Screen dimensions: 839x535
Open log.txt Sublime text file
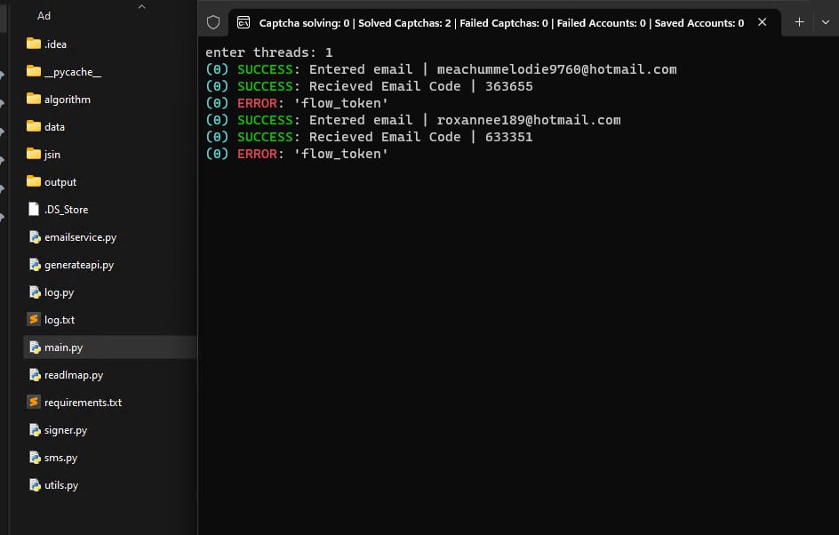click(x=51, y=320)
